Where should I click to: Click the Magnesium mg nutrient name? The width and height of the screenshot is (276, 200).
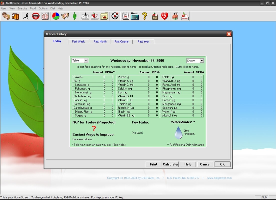coord(171,92)
